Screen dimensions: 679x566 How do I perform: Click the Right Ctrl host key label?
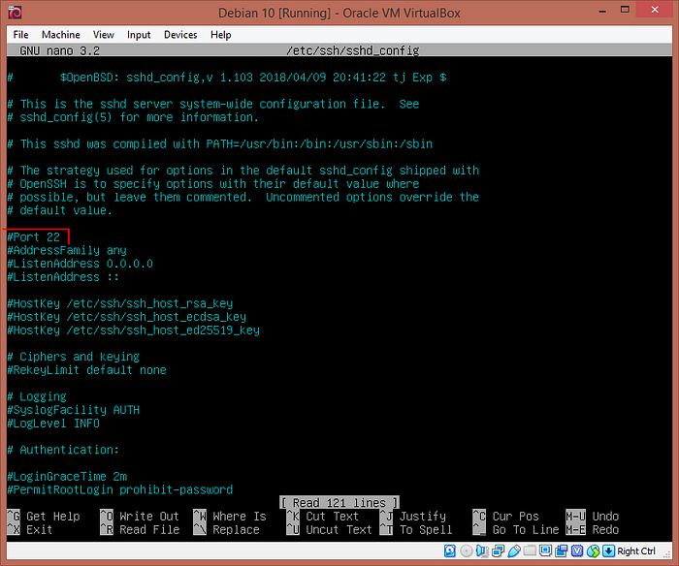636,550
